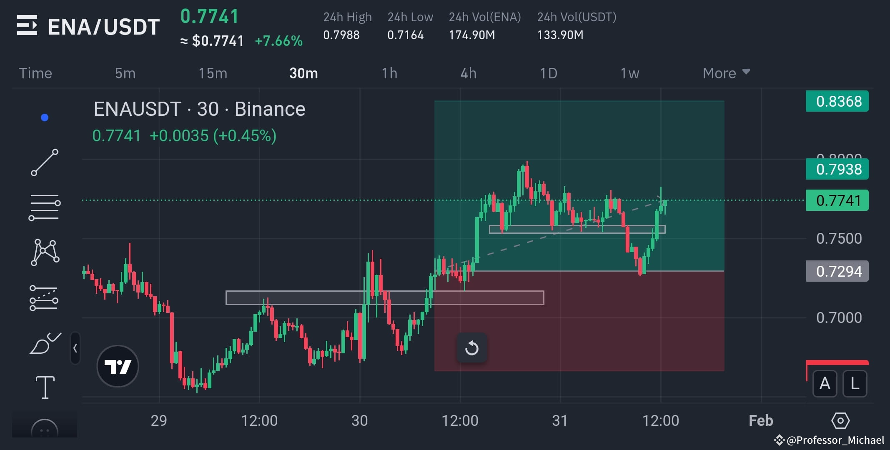
Task: Click the TradingView logo watermark
Action: coord(117,366)
